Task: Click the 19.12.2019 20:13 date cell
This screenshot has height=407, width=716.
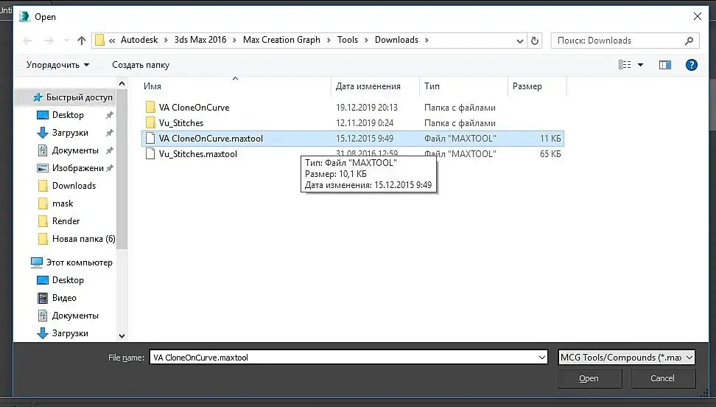Action: [367, 108]
